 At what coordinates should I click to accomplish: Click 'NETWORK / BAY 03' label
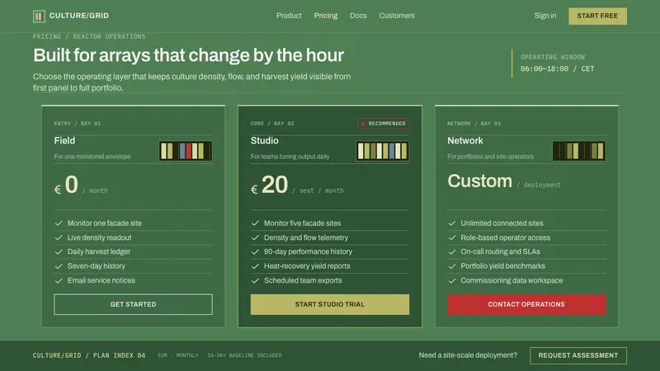[474, 124]
